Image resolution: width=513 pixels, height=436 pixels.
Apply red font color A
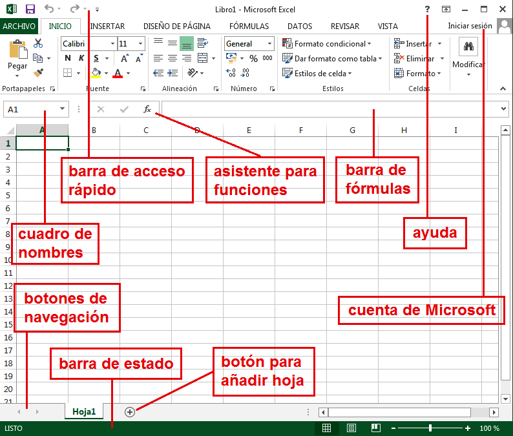coord(118,73)
